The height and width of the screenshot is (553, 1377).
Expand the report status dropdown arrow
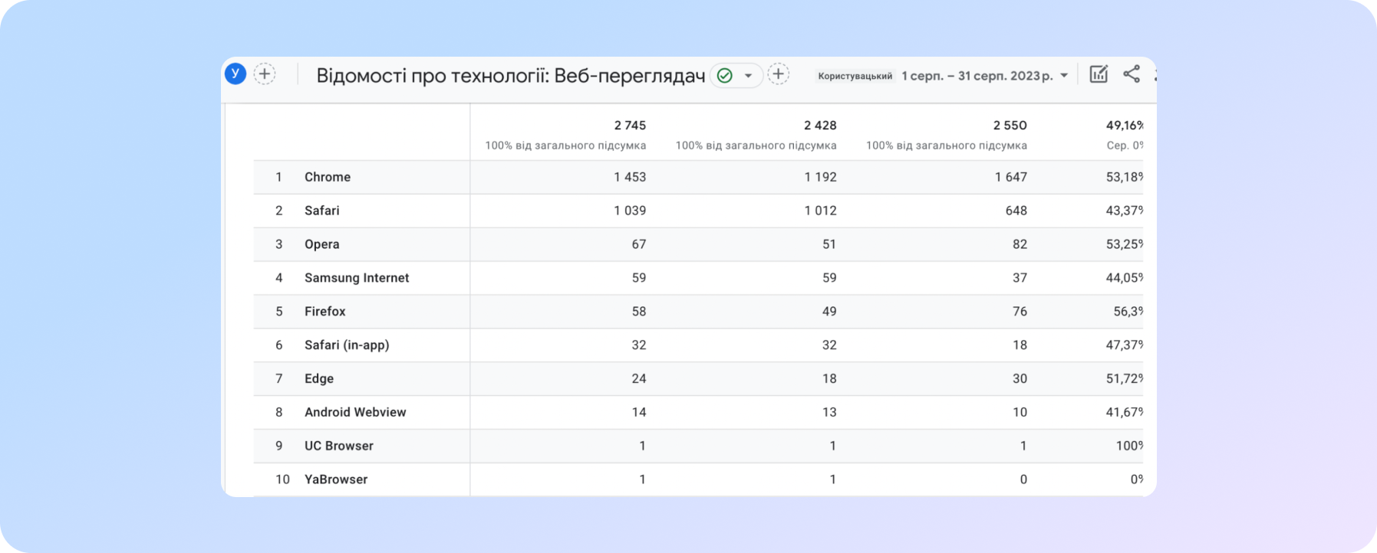748,75
